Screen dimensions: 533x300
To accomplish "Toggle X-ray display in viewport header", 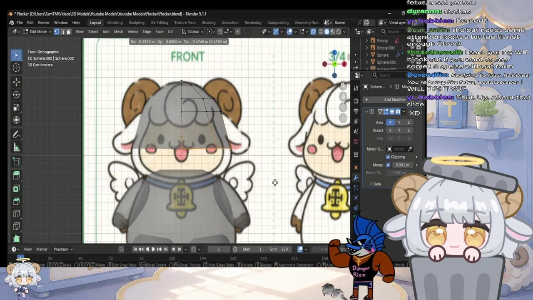I will [x=313, y=32].
